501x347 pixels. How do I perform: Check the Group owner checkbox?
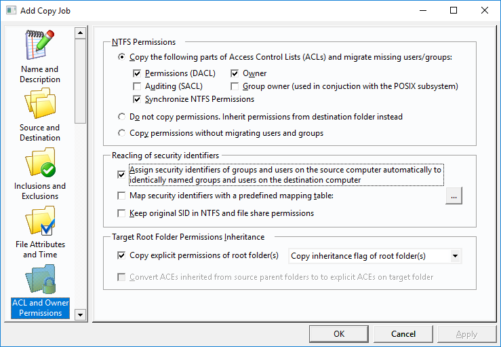(235, 86)
